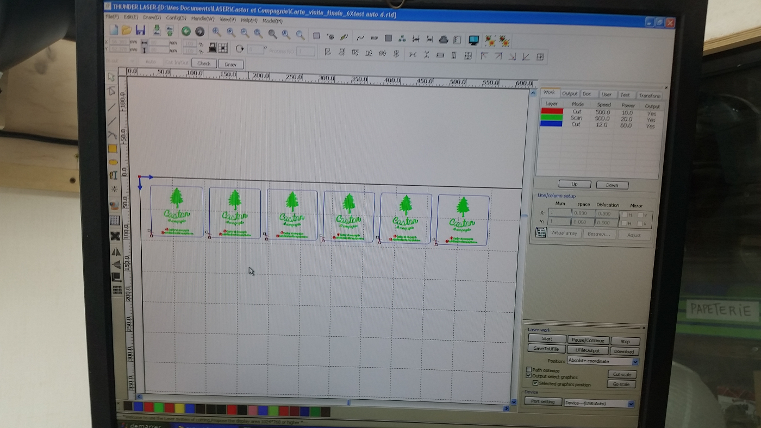Select the green Scan layer swatch
Screen dimensions: 761x428
click(552, 117)
